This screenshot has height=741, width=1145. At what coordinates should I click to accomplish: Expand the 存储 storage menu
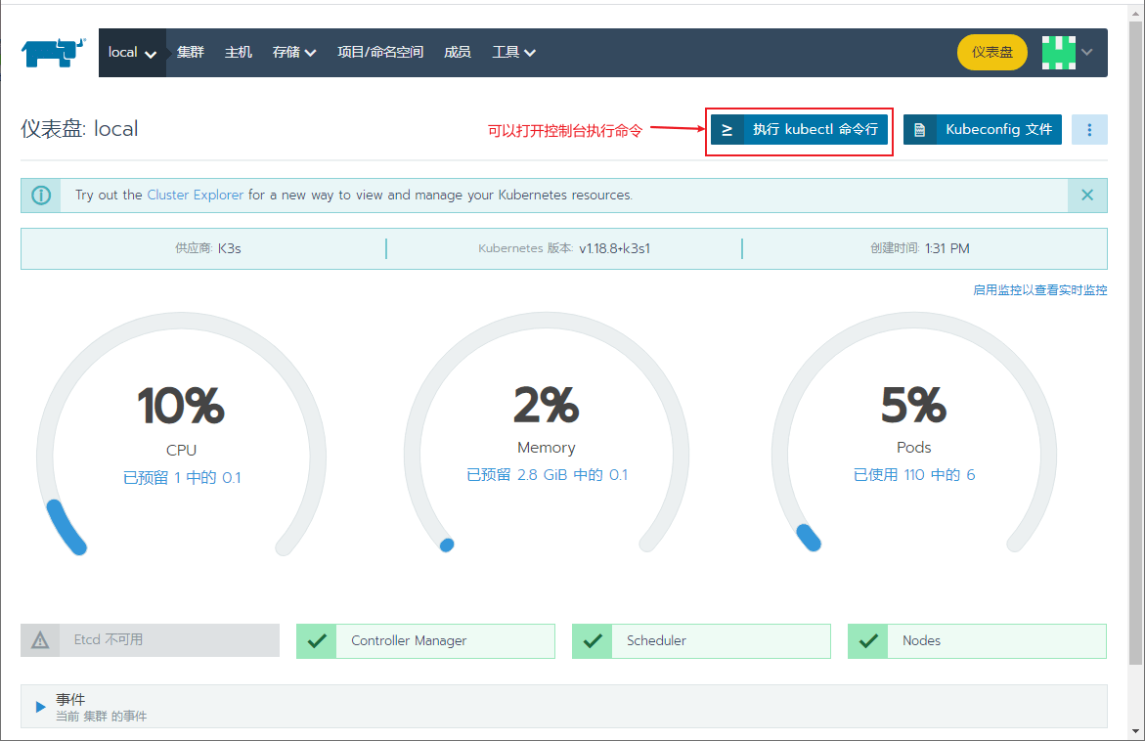[x=293, y=53]
